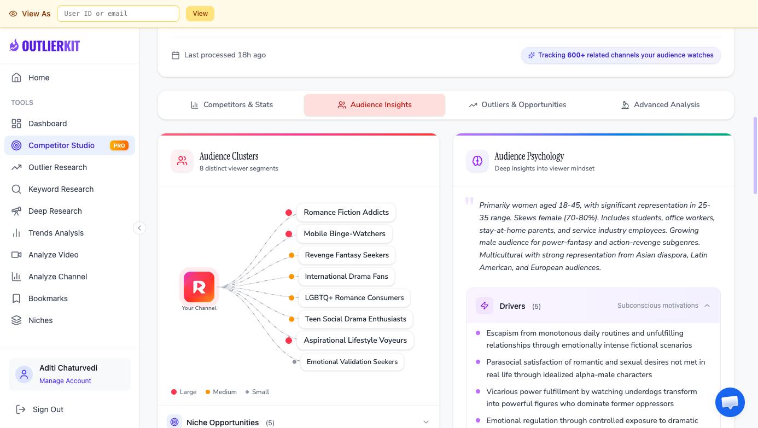Click the Niches layers icon

point(16,320)
